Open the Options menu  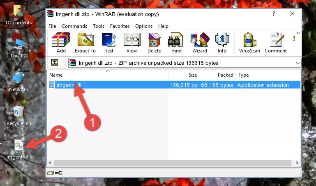(144, 26)
